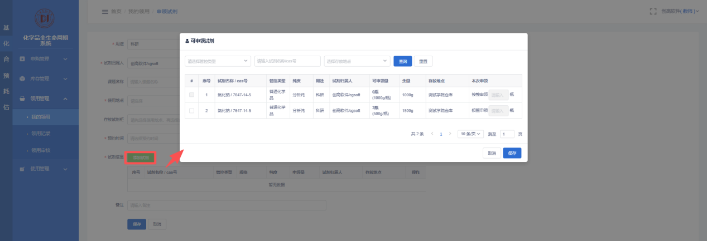Screen dimensions: 707x241
Task: Check the checkbox for reagent row 1
Action: (191, 95)
